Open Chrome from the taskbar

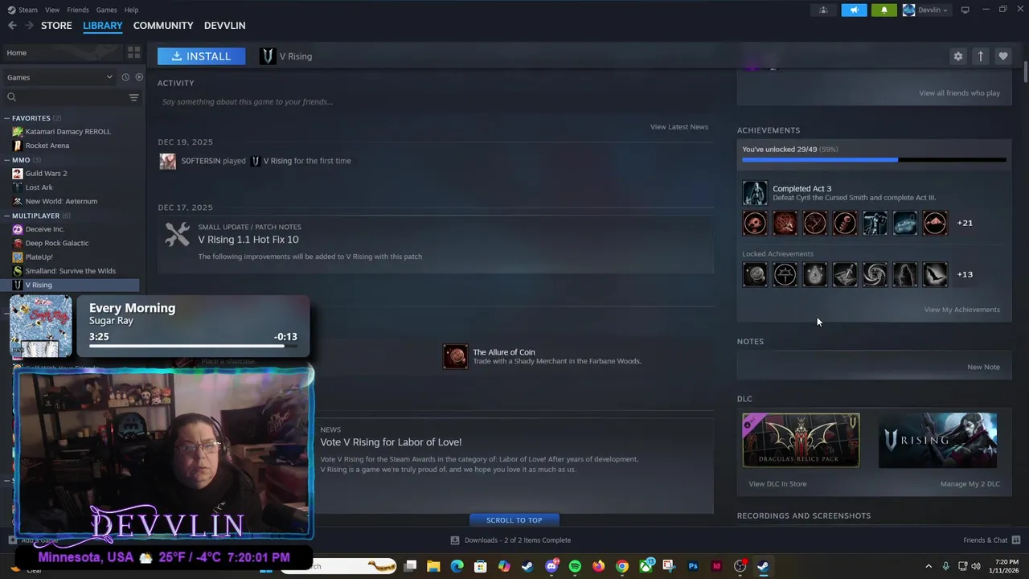621,566
